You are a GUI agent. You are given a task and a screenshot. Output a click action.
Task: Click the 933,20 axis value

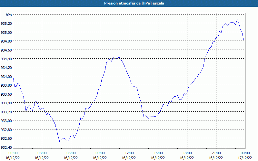click(x=6, y=112)
